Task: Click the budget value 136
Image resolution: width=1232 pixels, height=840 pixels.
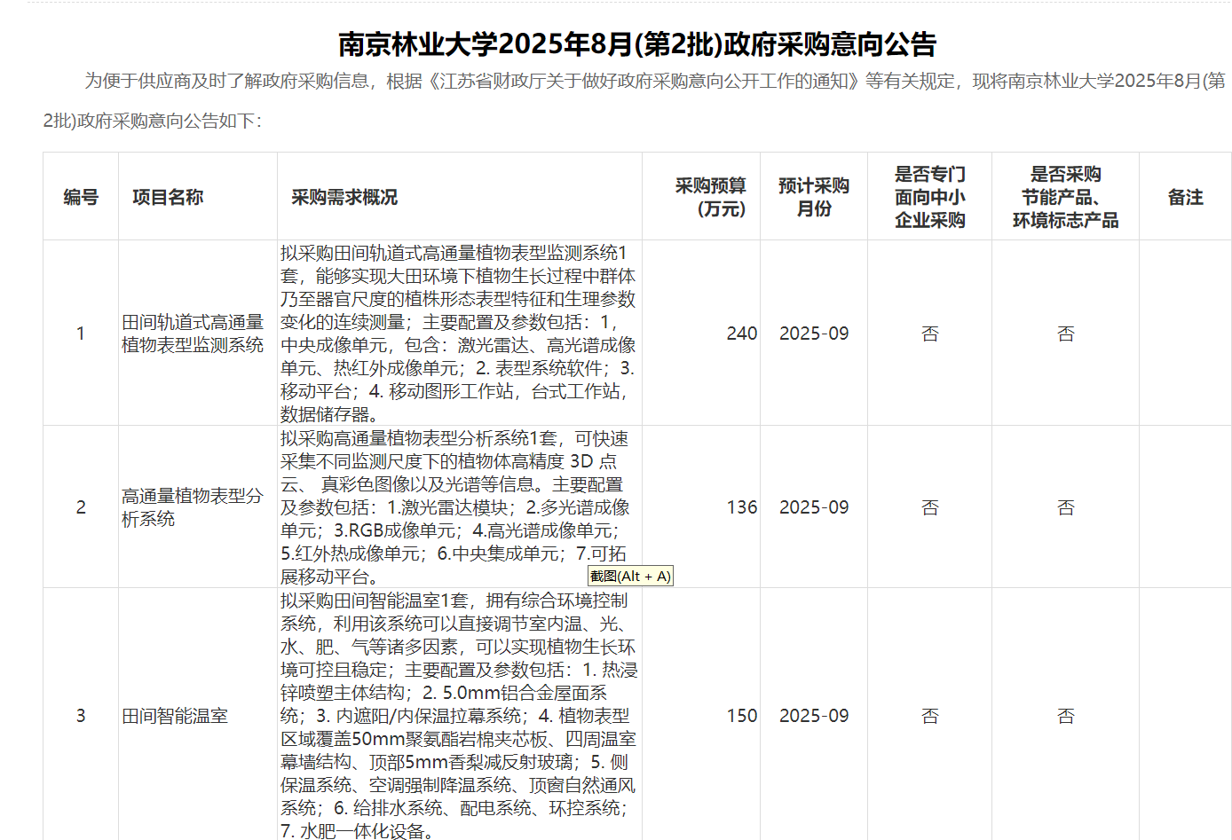Action: click(x=742, y=507)
